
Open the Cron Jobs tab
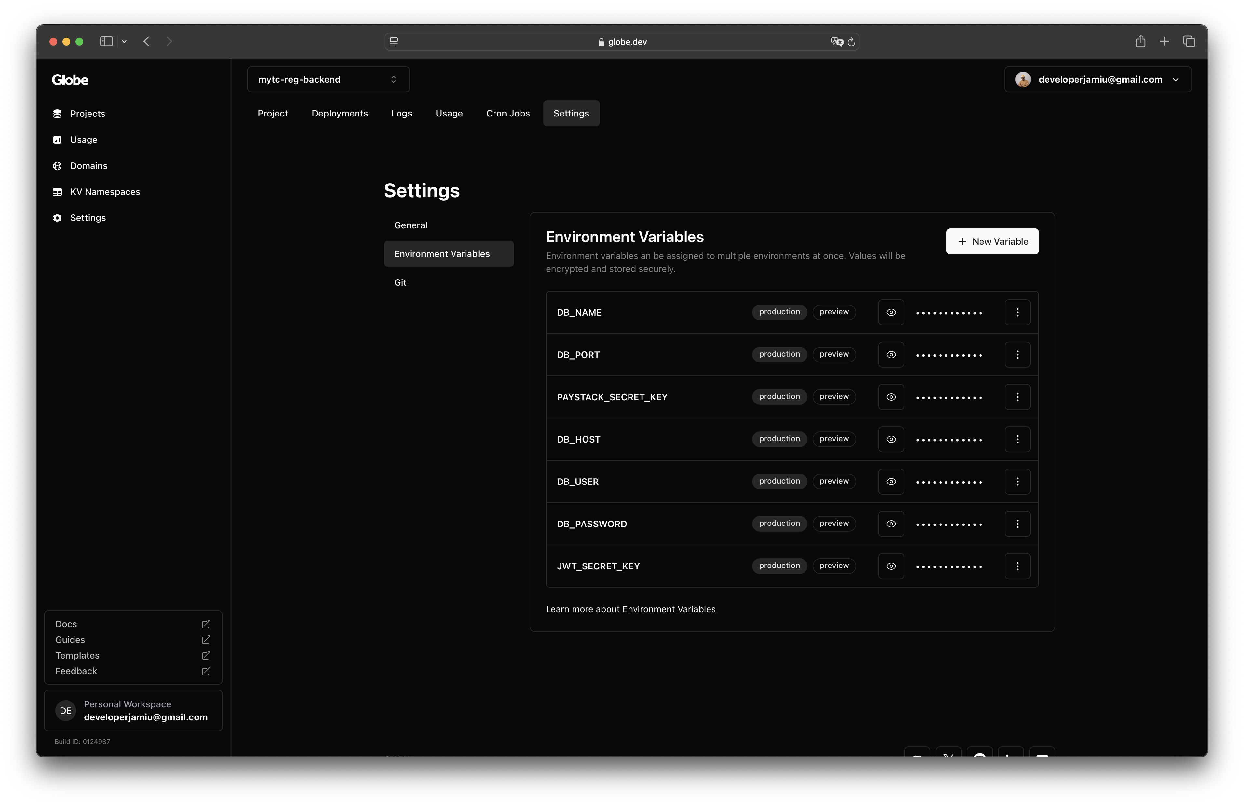(508, 114)
